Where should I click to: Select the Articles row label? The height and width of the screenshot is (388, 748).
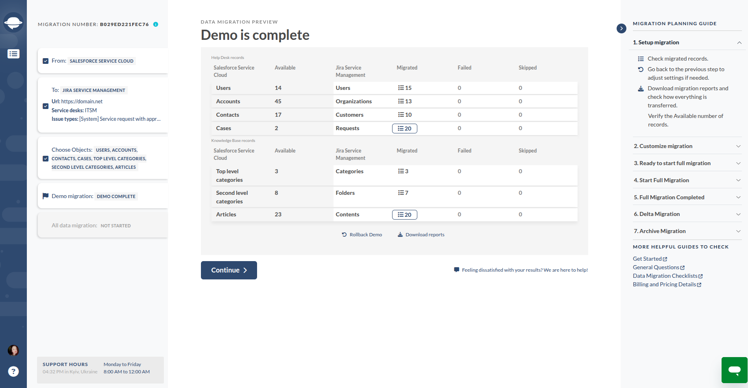(226, 214)
